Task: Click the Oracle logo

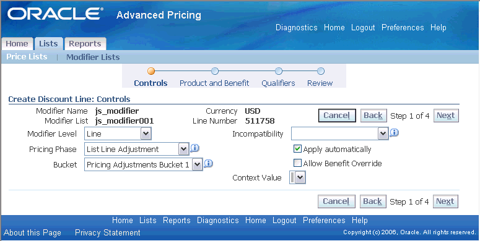Action: 55,14
